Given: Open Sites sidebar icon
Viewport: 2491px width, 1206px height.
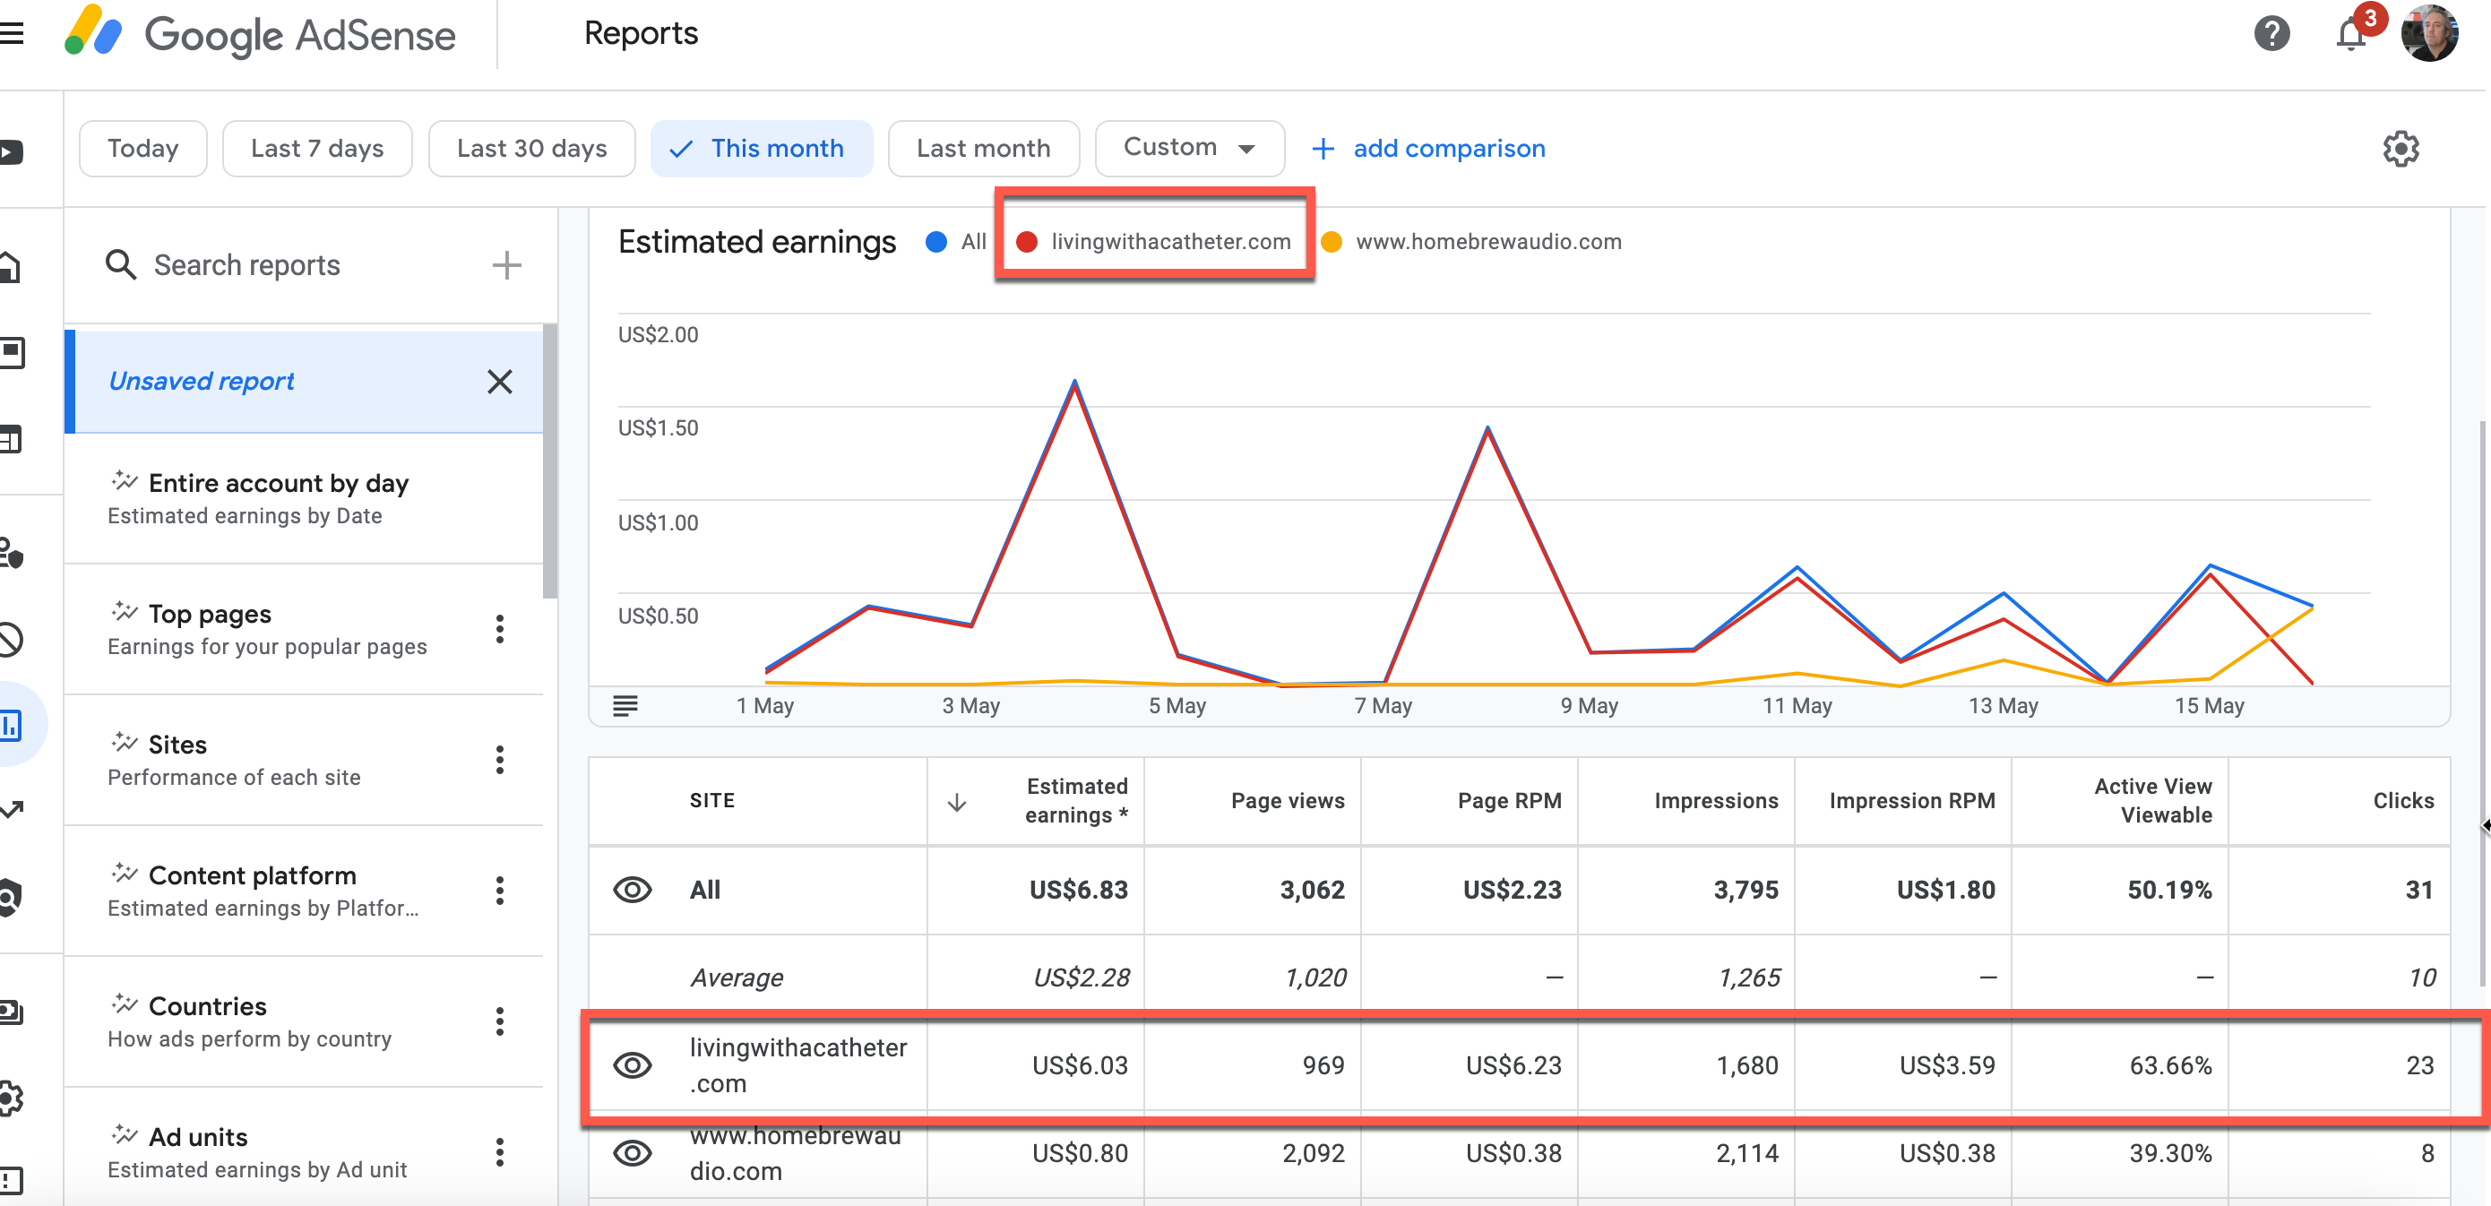Looking at the screenshot, I should [10, 440].
